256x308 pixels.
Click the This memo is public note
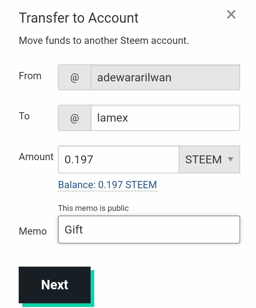point(93,208)
